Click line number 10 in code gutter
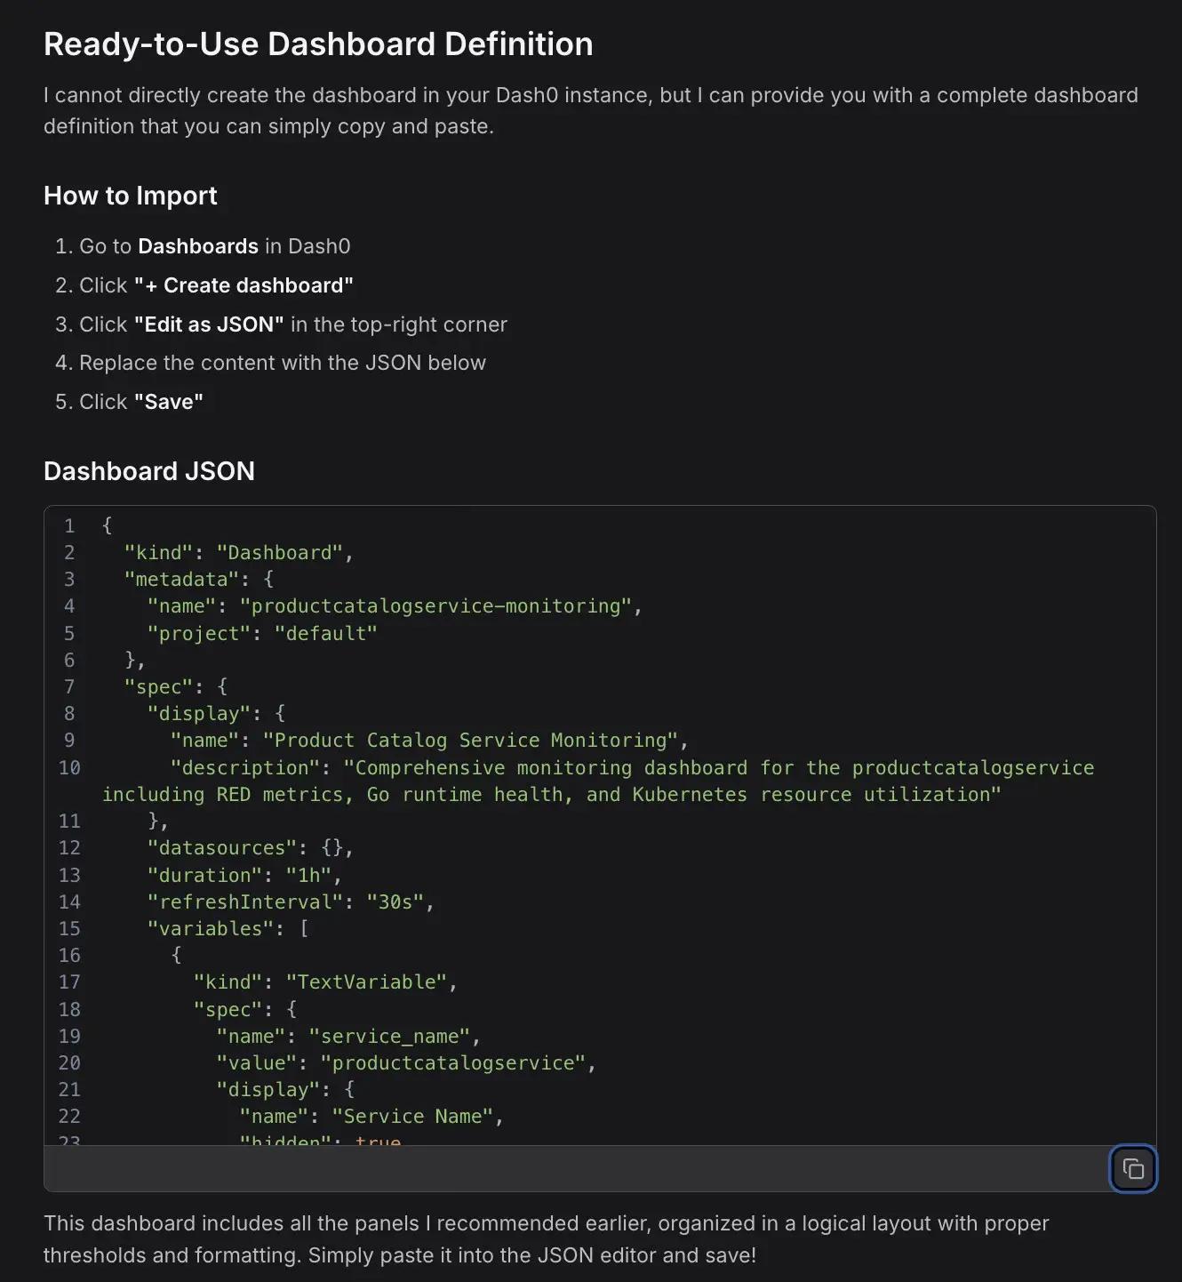This screenshot has width=1182, height=1282. pos(69,767)
